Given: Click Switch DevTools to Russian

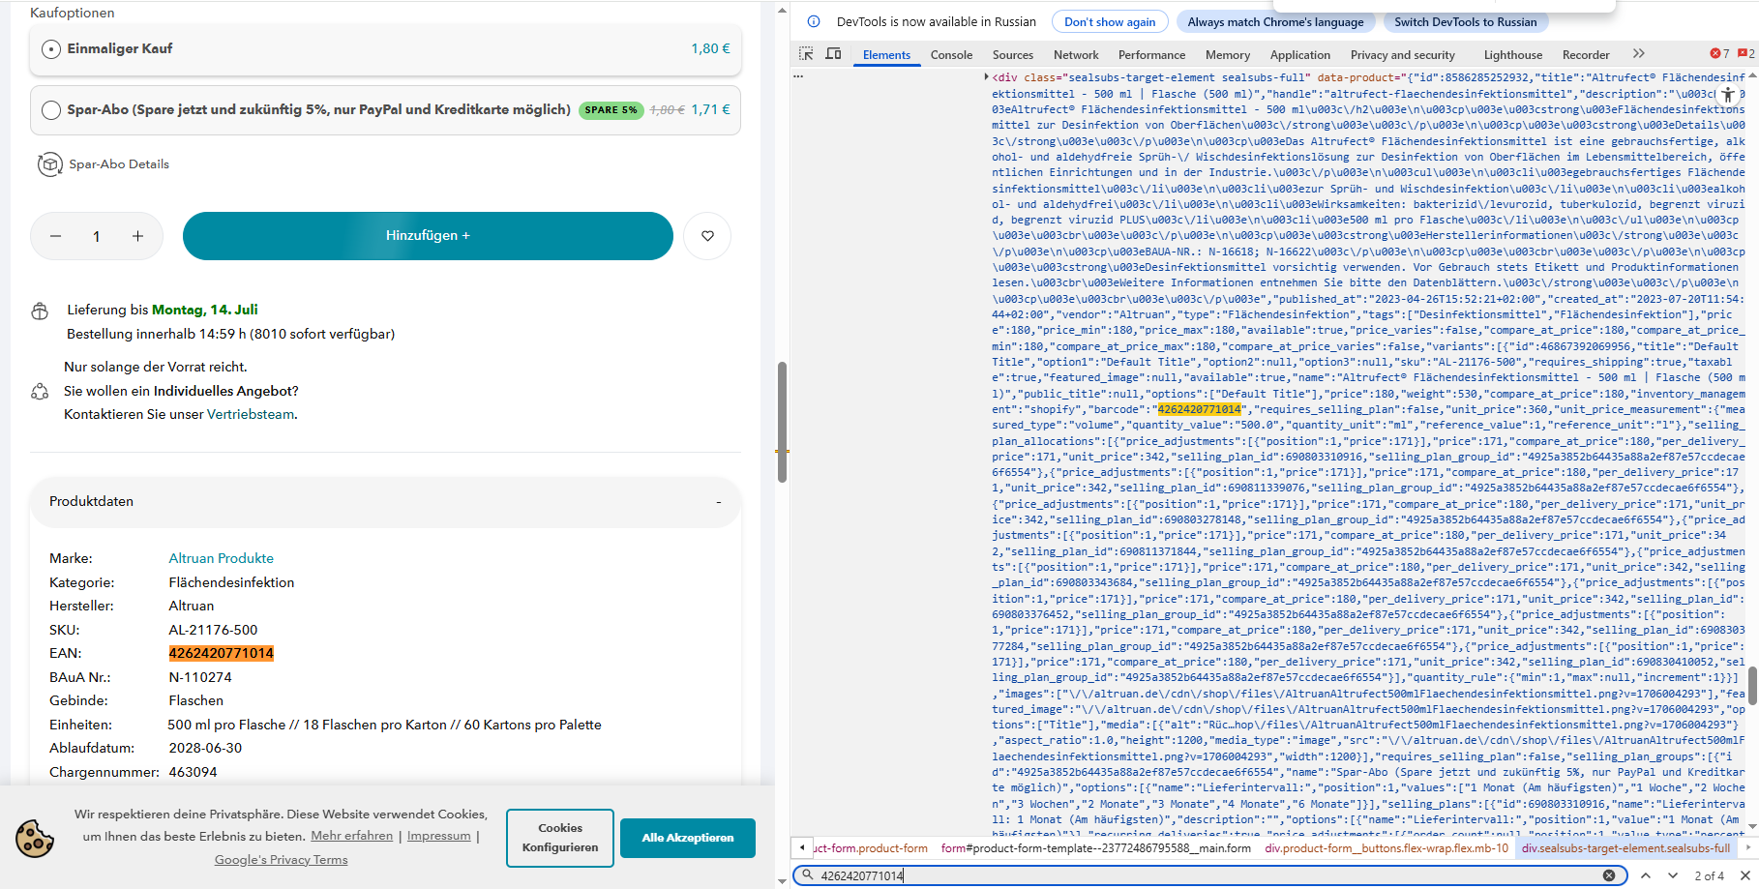Looking at the screenshot, I should coord(1465,22).
